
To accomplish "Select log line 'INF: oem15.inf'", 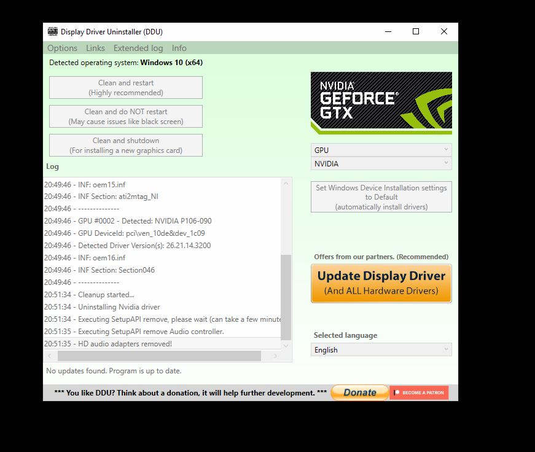I will point(162,185).
